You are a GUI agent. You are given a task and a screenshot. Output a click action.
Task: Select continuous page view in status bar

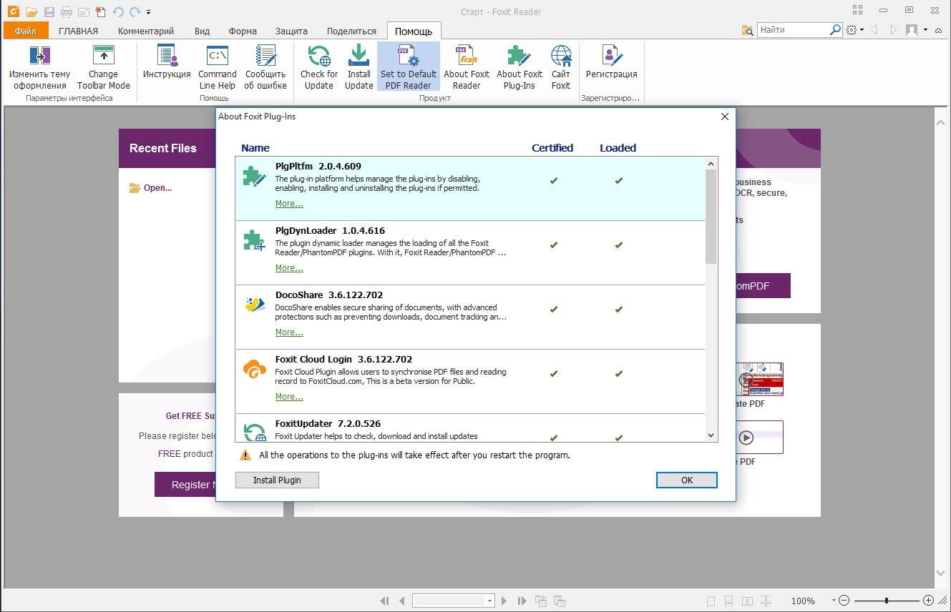click(x=729, y=601)
